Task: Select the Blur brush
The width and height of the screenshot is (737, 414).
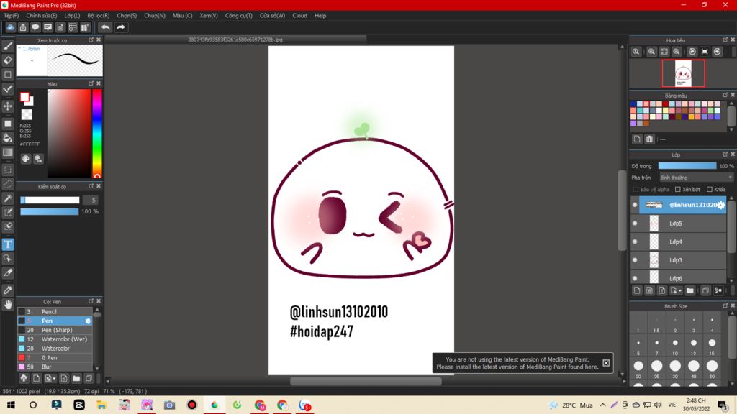Action: 55,367
